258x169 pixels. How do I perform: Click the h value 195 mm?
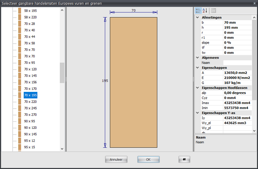tap(237, 28)
